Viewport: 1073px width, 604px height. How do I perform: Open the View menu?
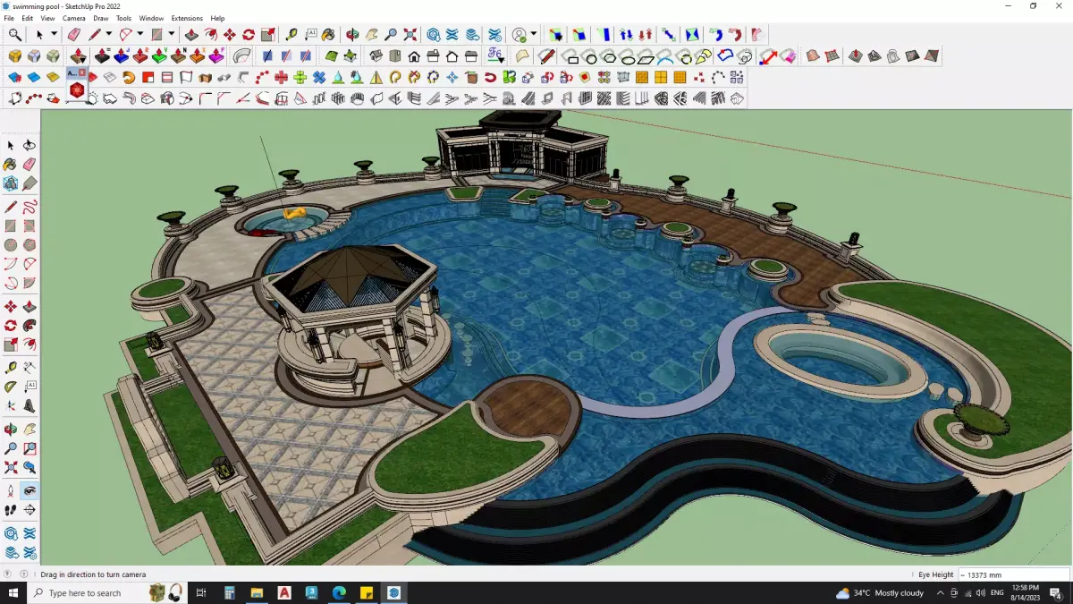point(47,18)
